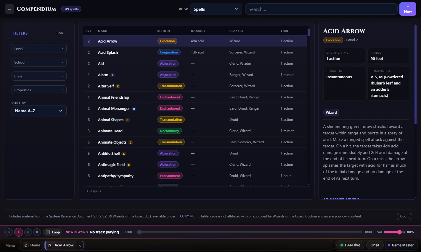Click the R badge beside Animal Messenger

click(134, 109)
